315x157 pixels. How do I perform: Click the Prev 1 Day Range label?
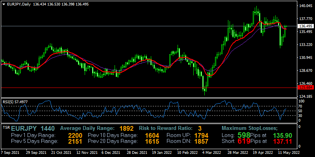pos(33,135)
